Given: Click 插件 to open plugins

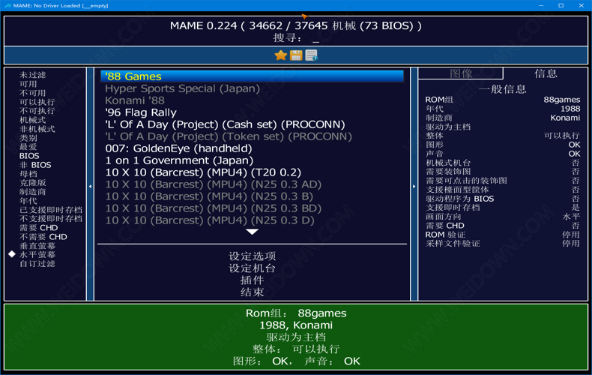Looking at the screenshot, I should pos(252,280).
